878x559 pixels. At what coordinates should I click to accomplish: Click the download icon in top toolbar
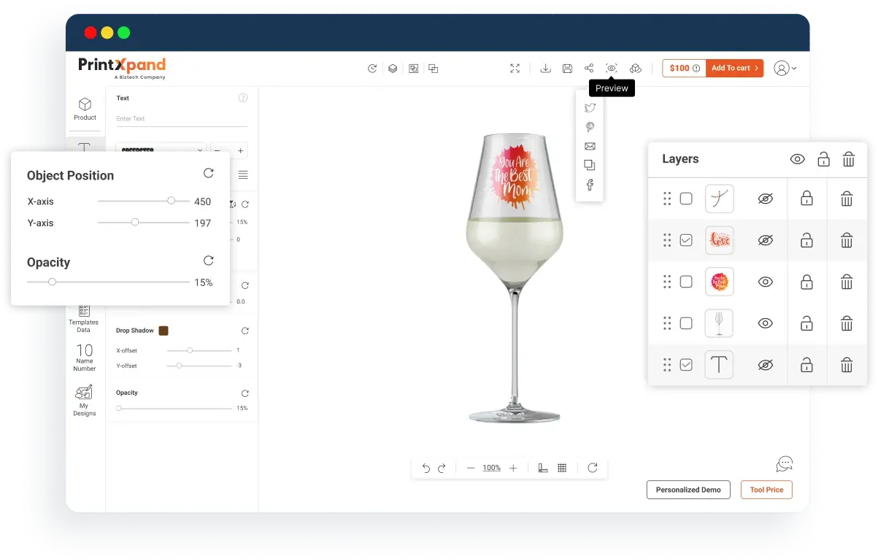click(545, 68)
